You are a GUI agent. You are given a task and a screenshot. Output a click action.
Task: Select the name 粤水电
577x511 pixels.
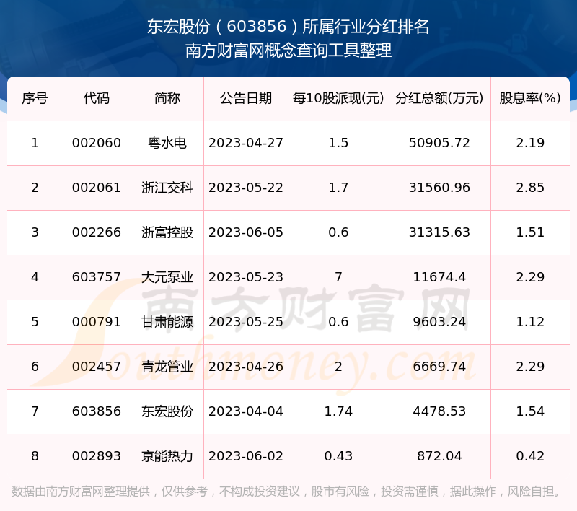(167, 143)
